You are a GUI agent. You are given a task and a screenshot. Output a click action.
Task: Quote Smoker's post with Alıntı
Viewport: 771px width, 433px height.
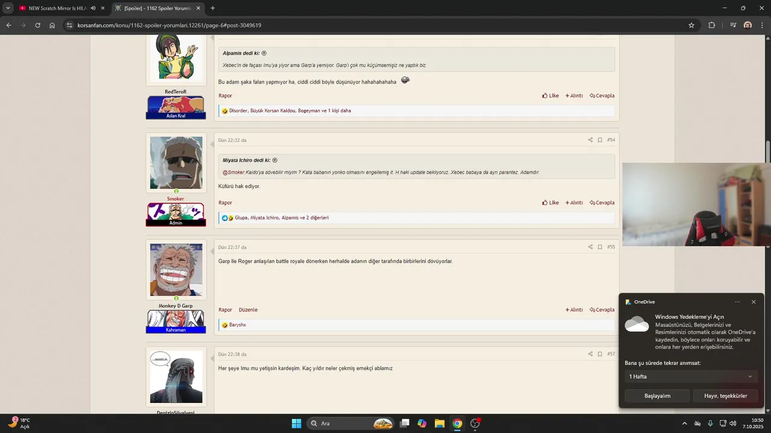574,203
